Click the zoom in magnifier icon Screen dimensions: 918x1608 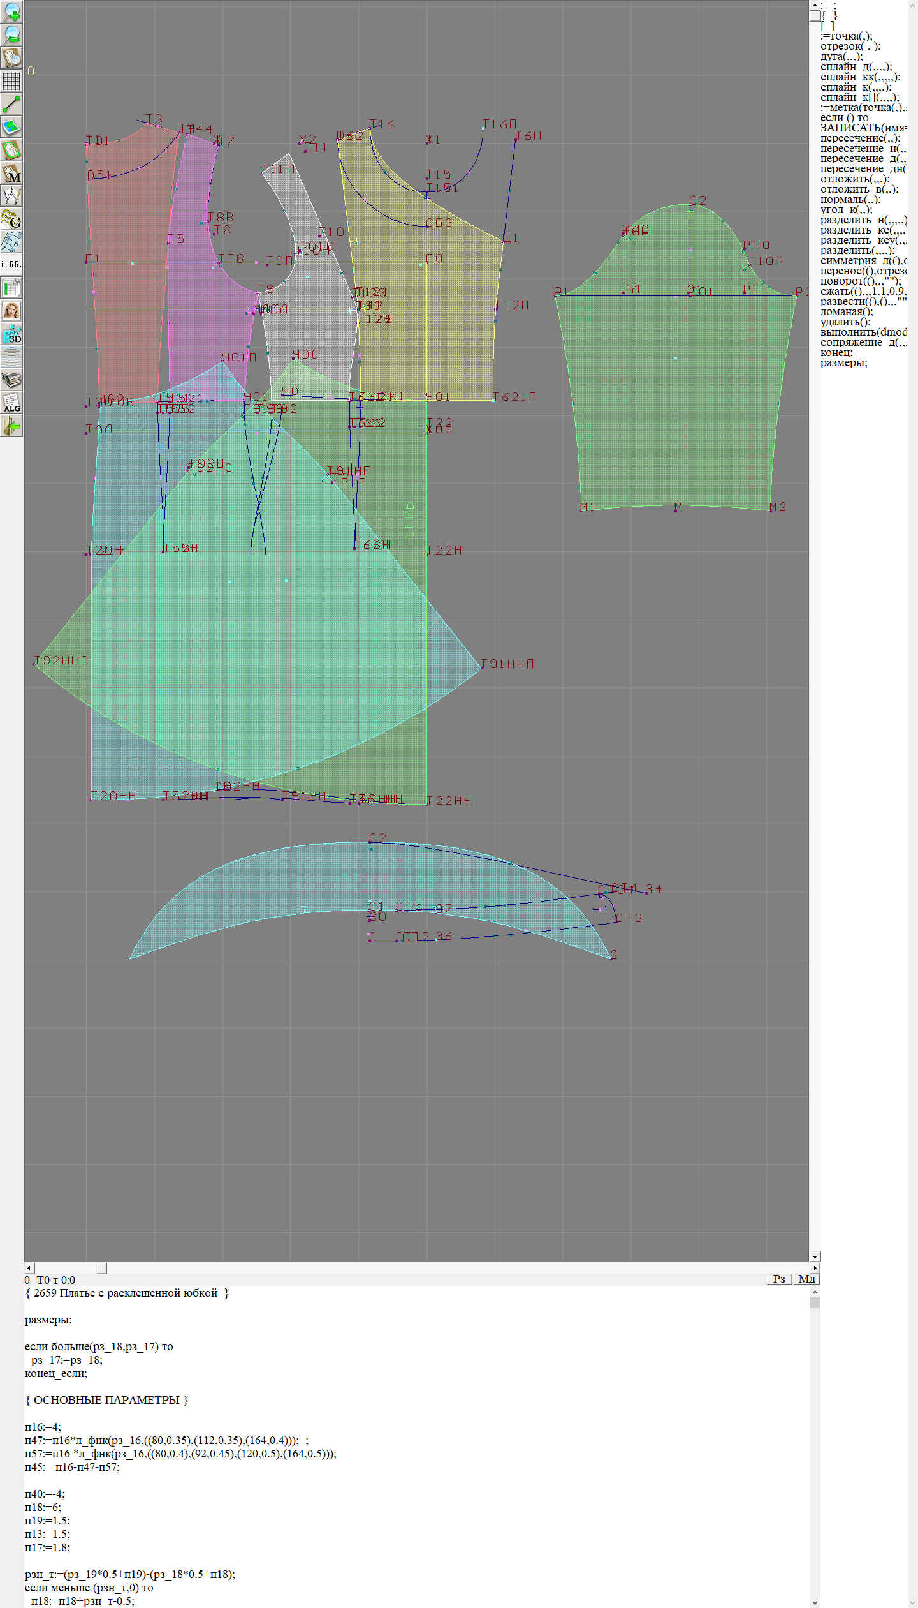11,11
